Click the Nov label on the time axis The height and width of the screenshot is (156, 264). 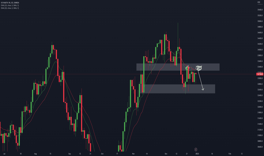[x=133, y=154]
